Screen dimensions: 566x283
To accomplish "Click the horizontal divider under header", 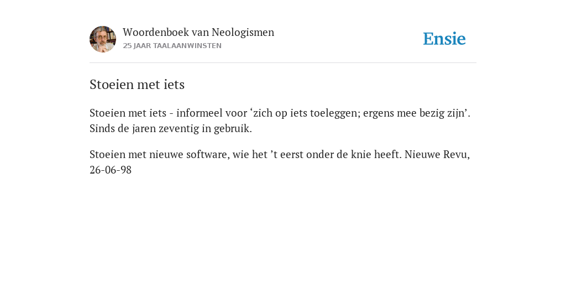I will tap(283, 63).
